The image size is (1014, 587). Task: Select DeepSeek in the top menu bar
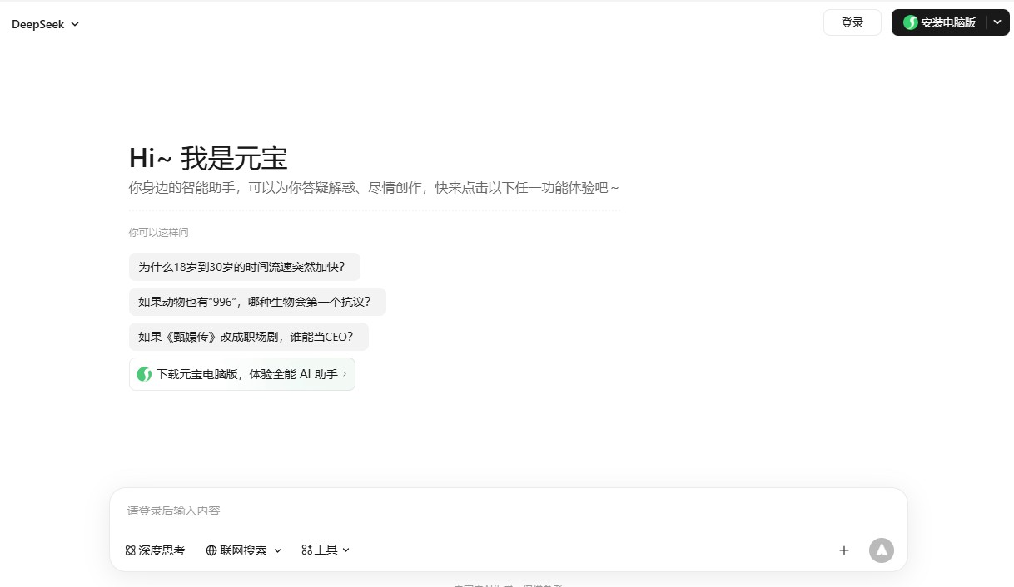pyautogui.click(x=37, y=24)
